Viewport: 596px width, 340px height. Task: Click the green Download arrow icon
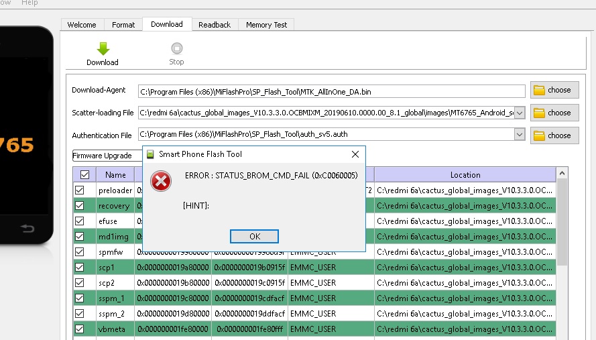coord(103,48)
